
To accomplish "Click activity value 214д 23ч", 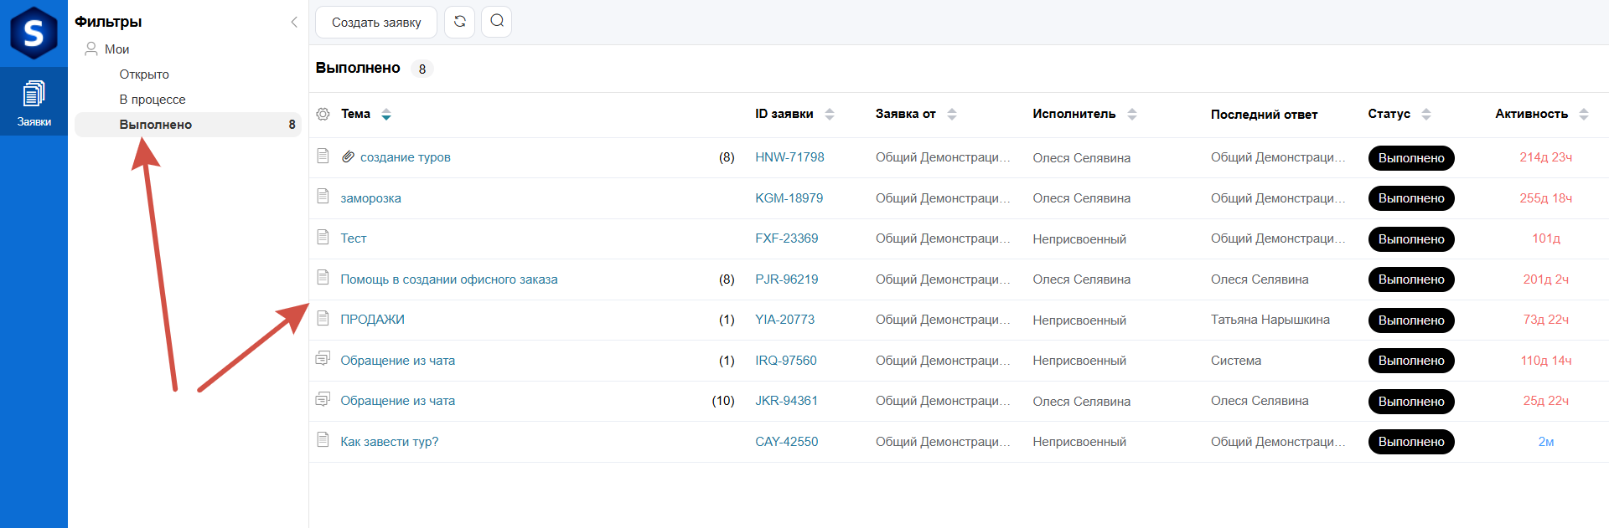I will (1545, 157).
